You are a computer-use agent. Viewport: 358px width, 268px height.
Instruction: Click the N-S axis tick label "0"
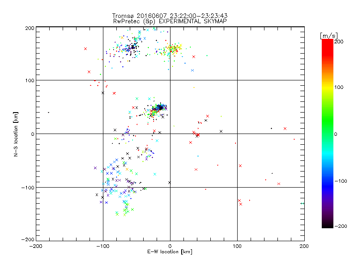click(x=33, y=134)
